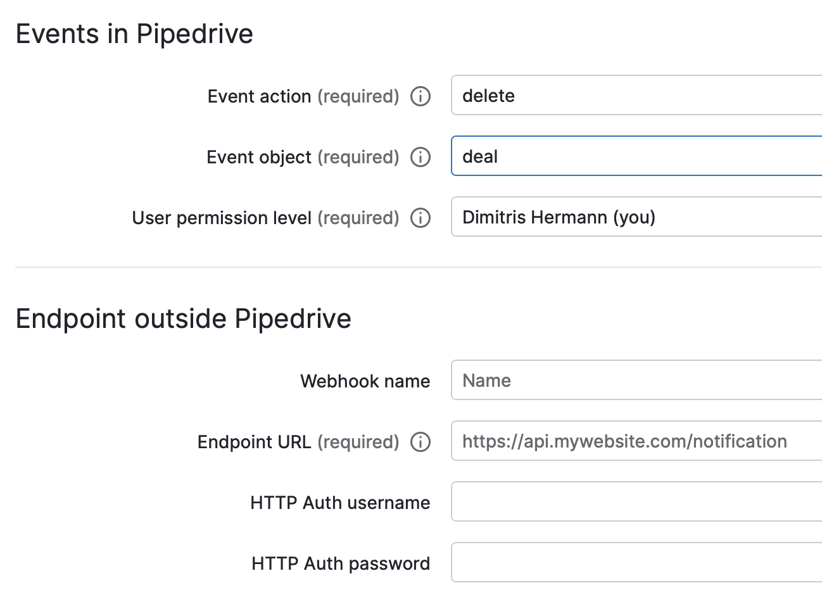Open the User permission level dropdown
Viewport: 822px width, 609px height.
pyautogui.click(x=636, y=217)
